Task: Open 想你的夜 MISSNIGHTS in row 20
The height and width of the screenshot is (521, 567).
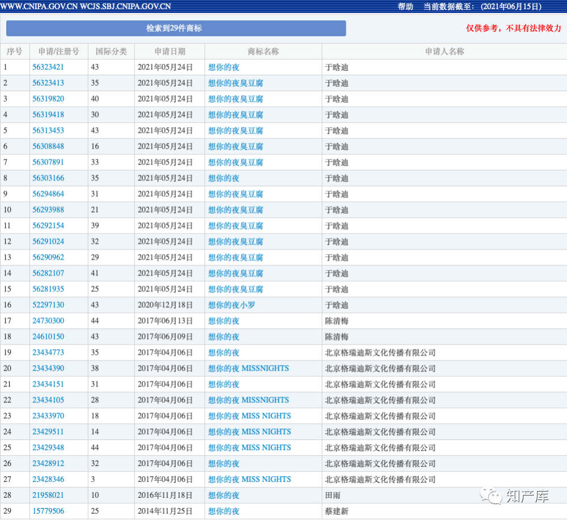Action: [x=248, y=368]
